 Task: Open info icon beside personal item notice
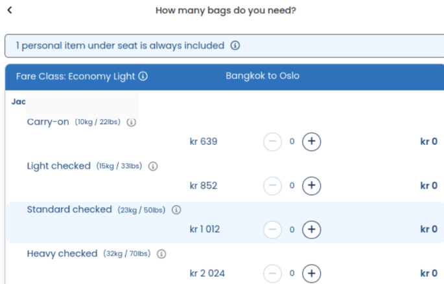(x=235, y=45)
